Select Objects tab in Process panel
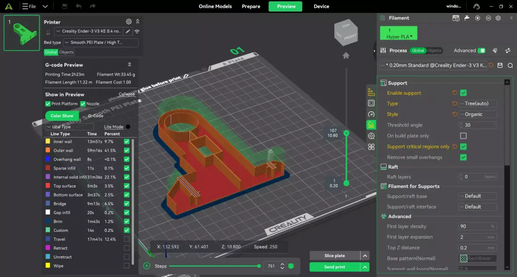The width and height of the screenshot is (517, 277). point(434,50)
